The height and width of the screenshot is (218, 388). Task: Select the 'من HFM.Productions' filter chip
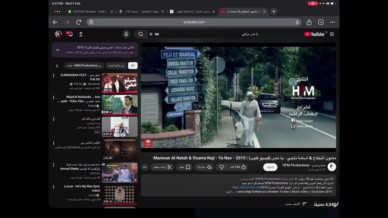click(83, 66)
